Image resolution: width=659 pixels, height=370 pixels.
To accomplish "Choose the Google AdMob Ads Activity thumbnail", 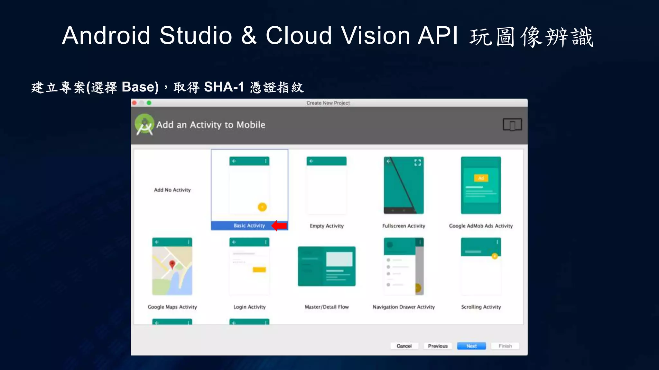I will coord(481,185).
